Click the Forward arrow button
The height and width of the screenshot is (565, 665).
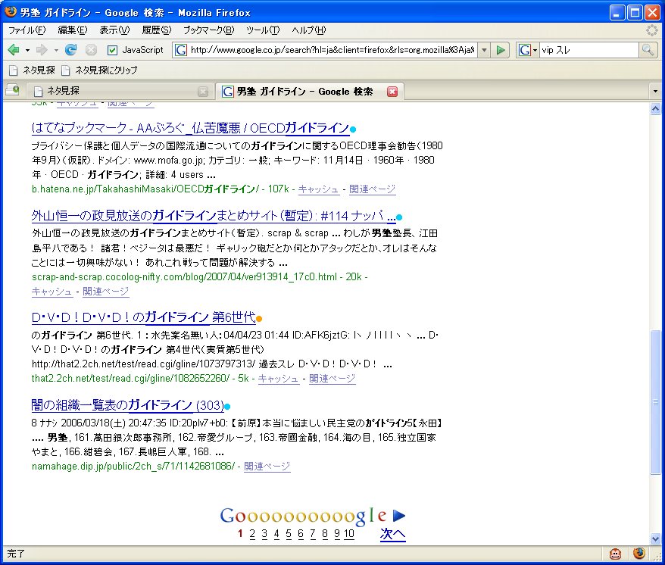(x=42, y=50)
